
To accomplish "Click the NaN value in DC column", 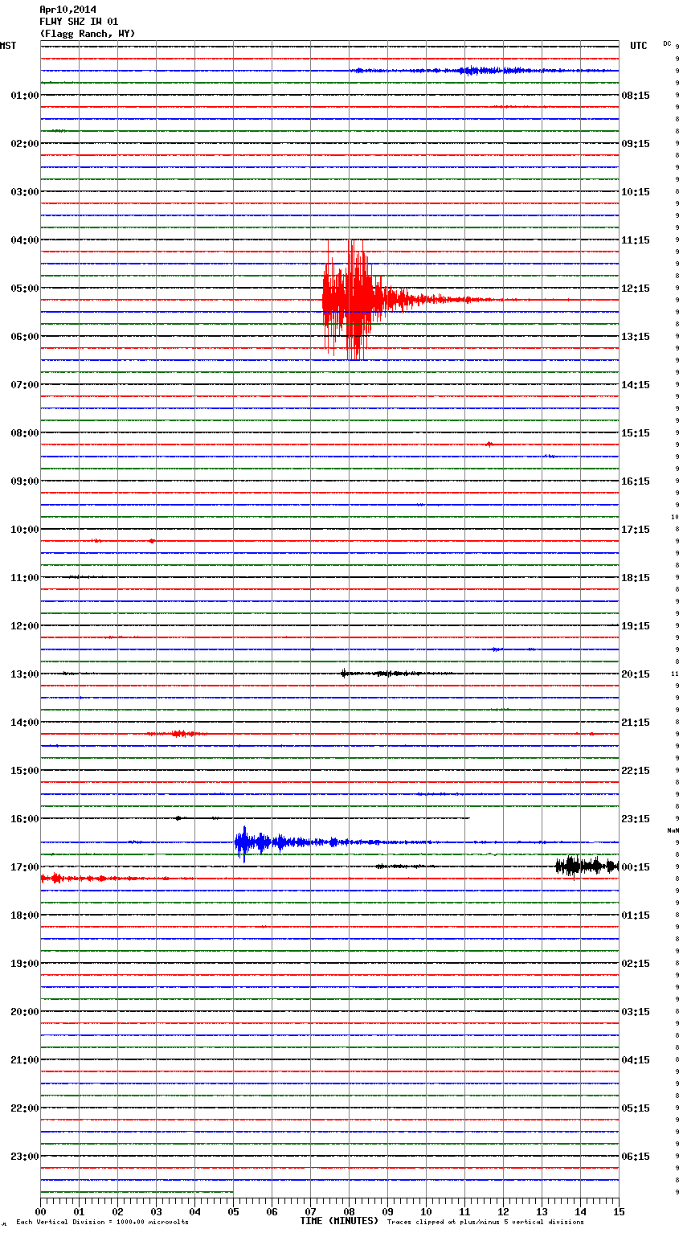I will pos(673,830).
